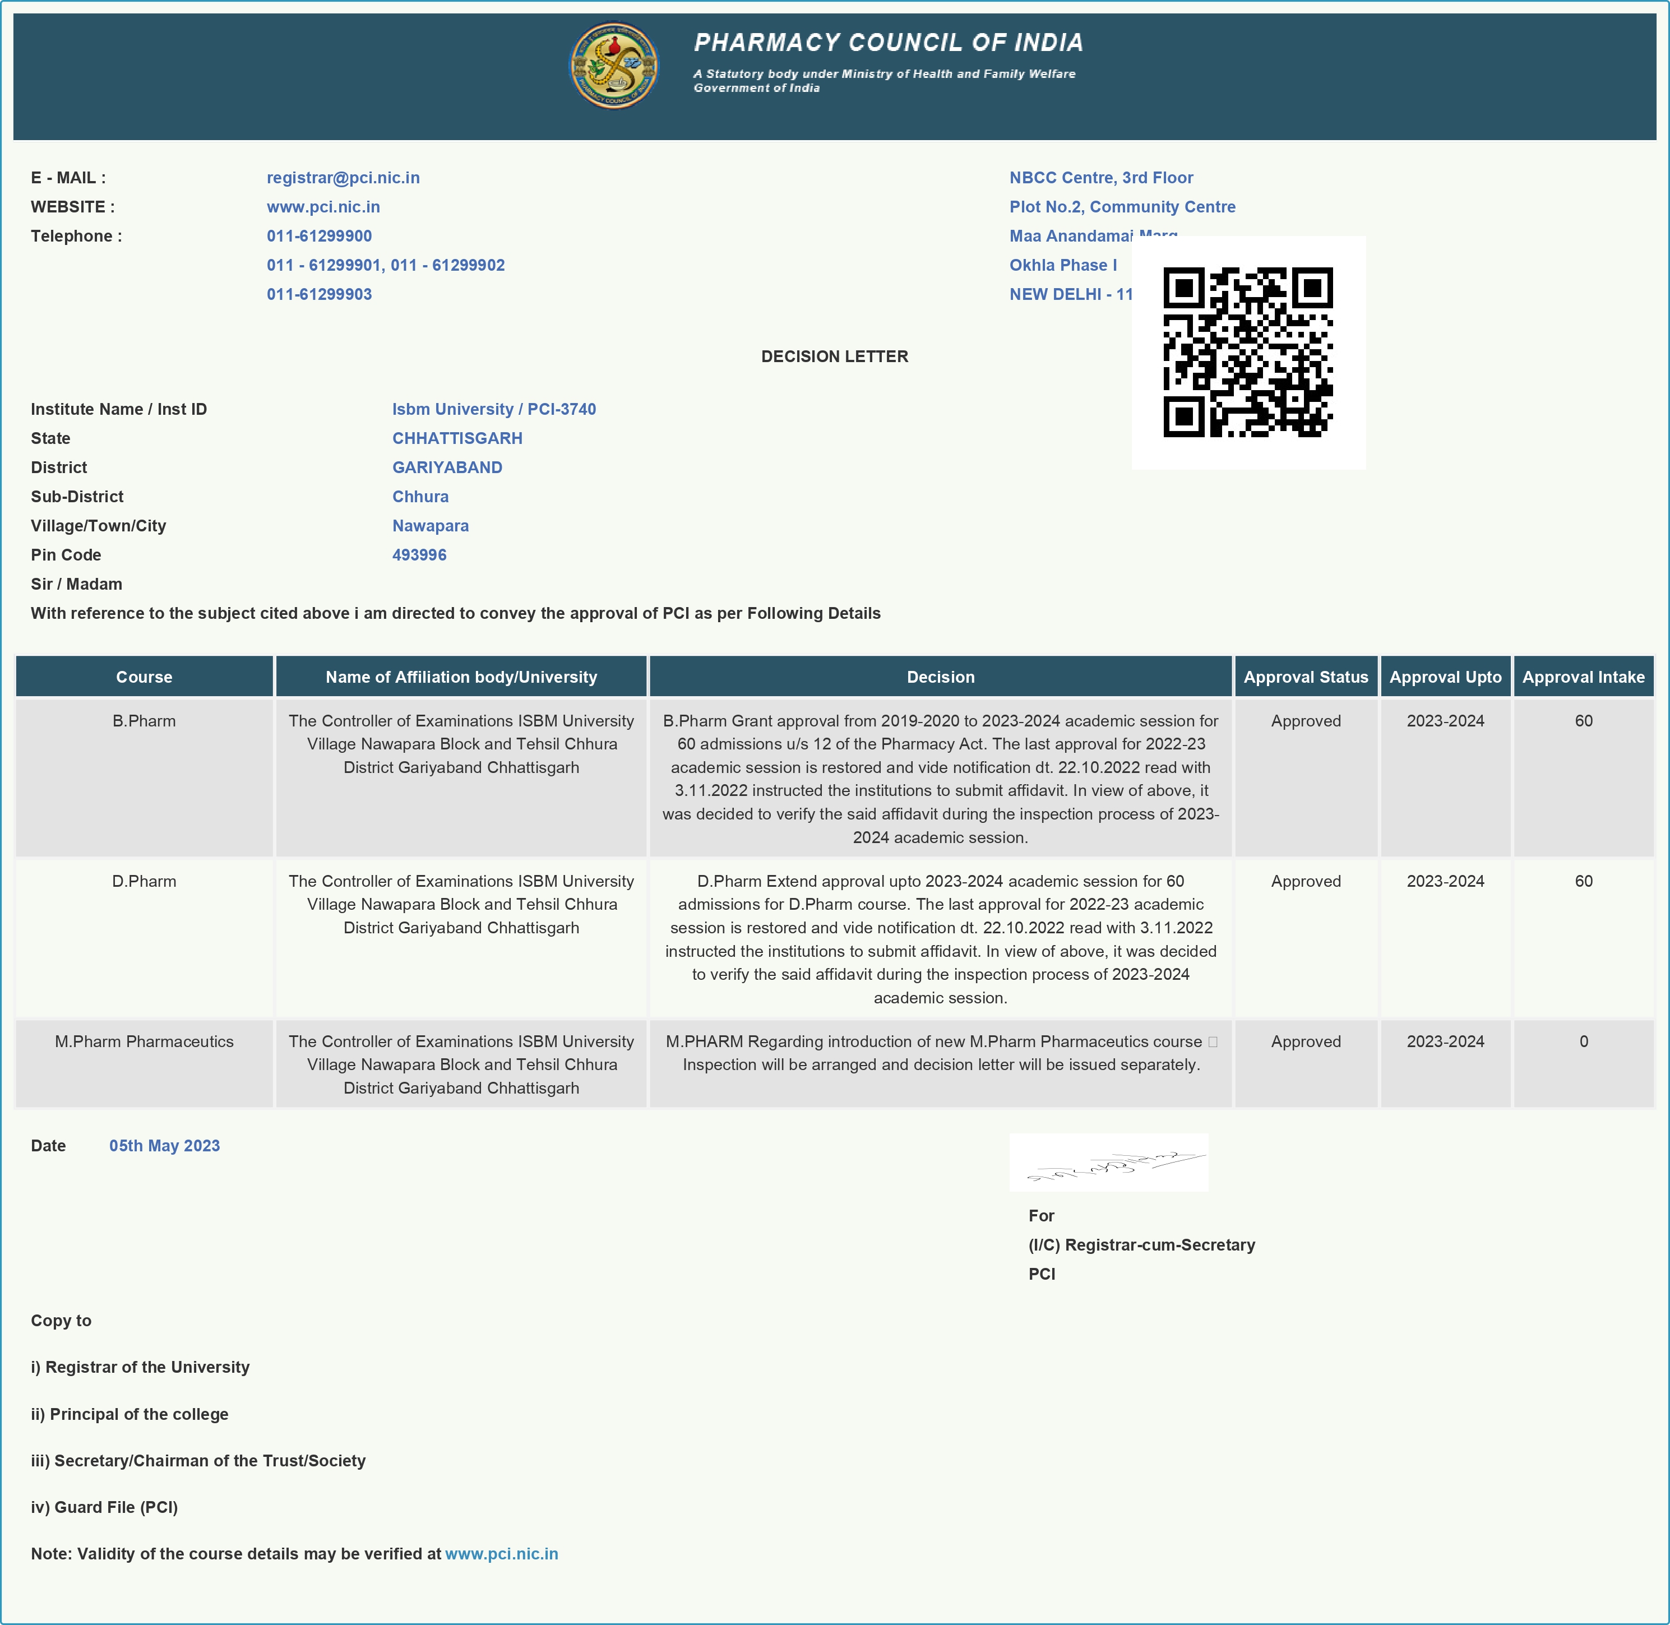Screen dimensions: 1670x1625
Task: Click intake value '60' in D.Pharm row
Action: (1584, 881)
